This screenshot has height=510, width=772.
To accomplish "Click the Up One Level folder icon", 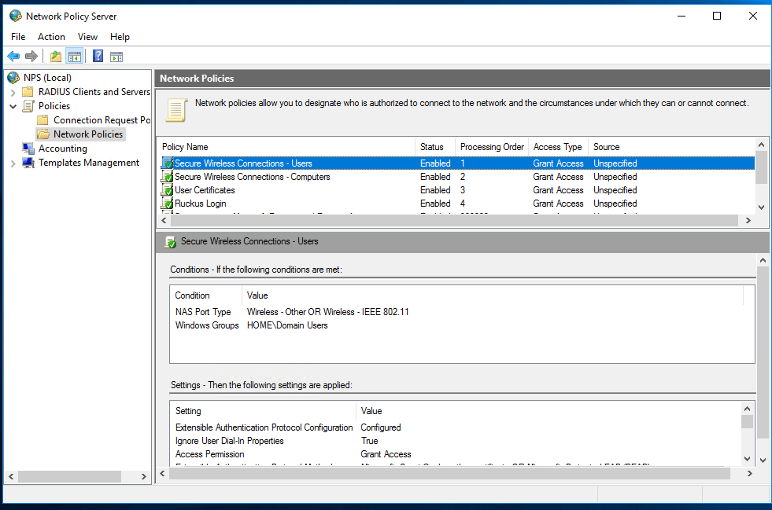I will coord(55,56).
